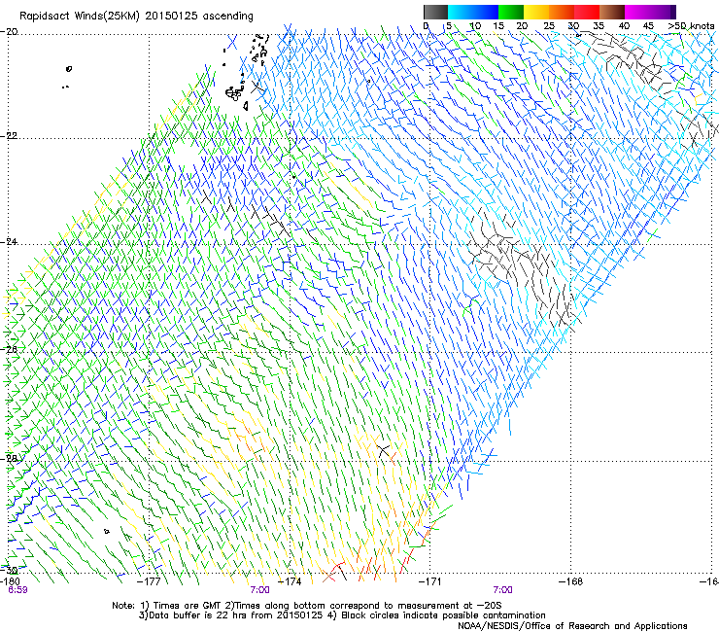Click the -26 latitude axis label
Viewport: 719px width, 632px height.
click(x=9, y=349)
